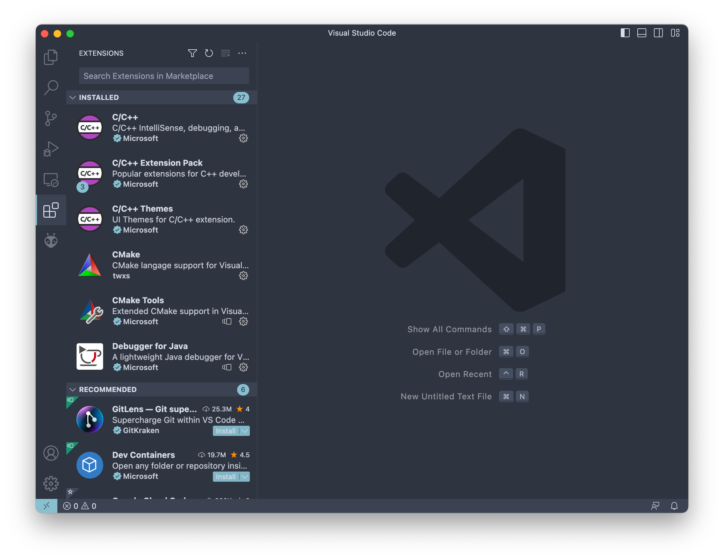The width and height of the screenshot is (724, 560).
Task: Collapse the INSTALLED extensions section
Action: click(72, 97)
